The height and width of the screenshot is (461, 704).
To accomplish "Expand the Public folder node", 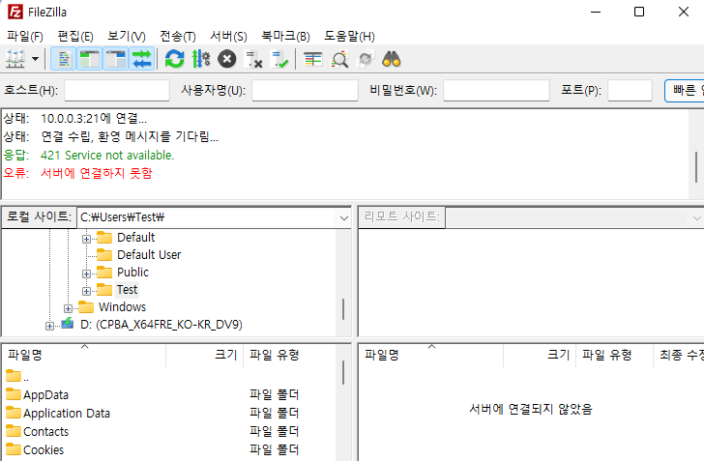I will click(x=86, y=274).
